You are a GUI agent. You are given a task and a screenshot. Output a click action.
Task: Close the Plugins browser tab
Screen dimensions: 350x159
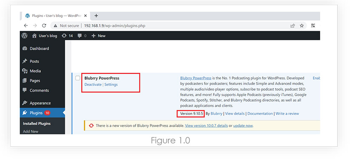85,16
